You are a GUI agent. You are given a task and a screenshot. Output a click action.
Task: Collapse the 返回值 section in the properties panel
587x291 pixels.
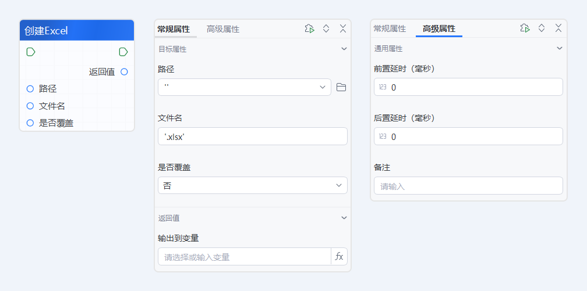point(344,218)
